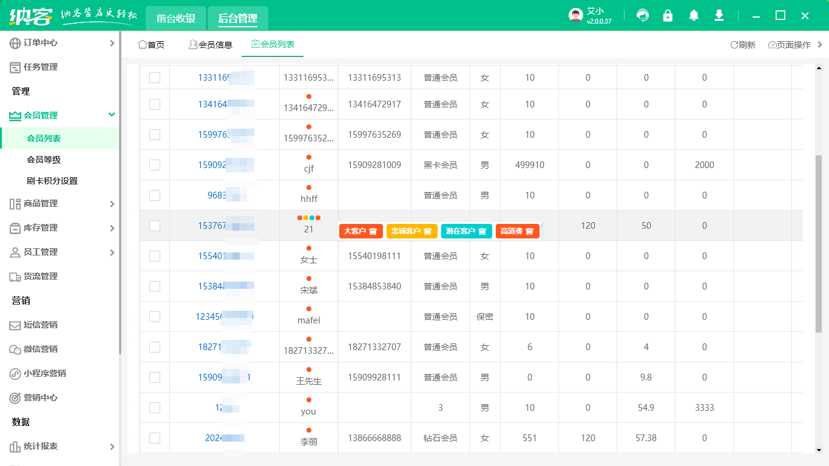Check the box for member 宋斌
829x466 pixels.
click(x=155, y=286)
